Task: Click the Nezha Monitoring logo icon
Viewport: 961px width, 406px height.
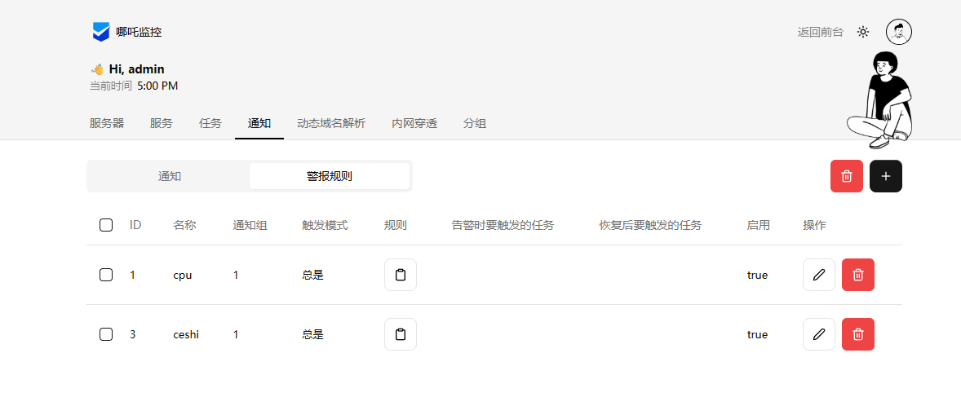Action: point(100,32)
